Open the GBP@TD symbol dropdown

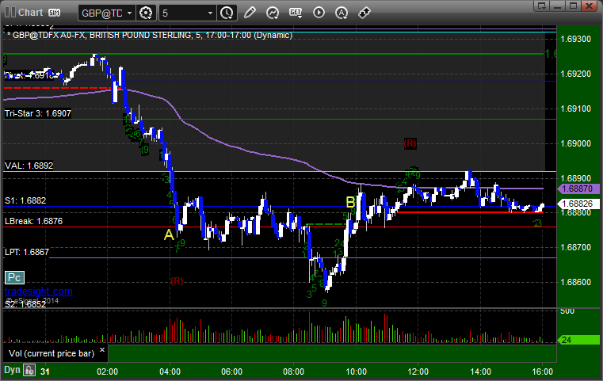pos(130,13)
